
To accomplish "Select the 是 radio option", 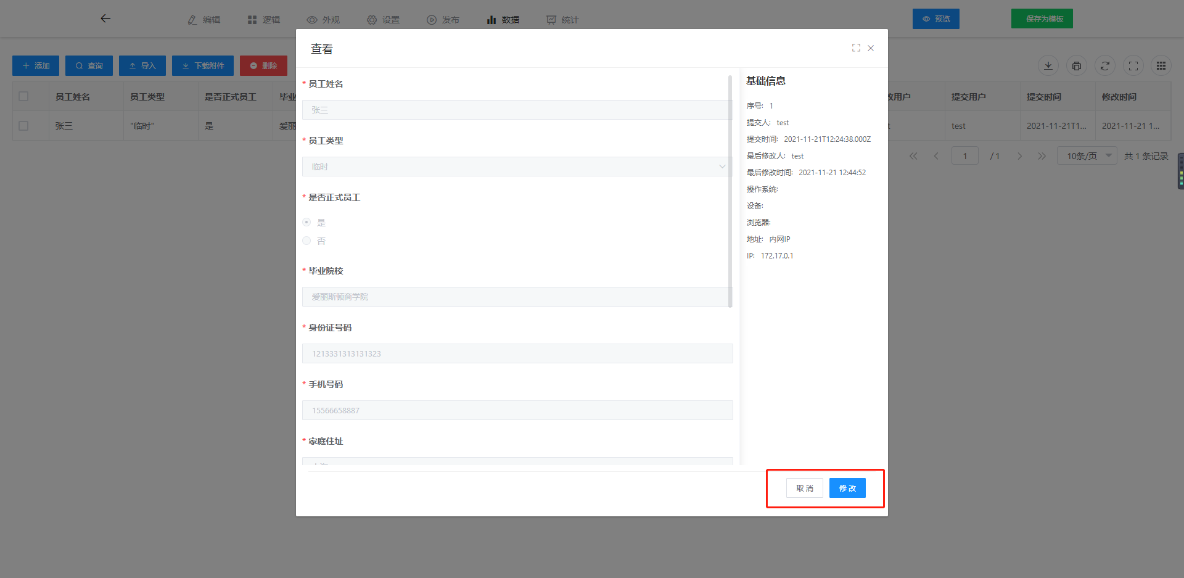I will coord(306,222).
